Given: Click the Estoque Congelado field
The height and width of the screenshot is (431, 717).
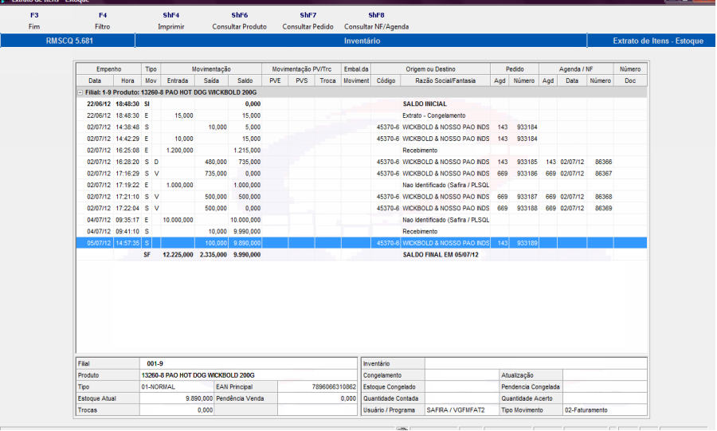Looking at the screenshot, I should pos(462,386).
